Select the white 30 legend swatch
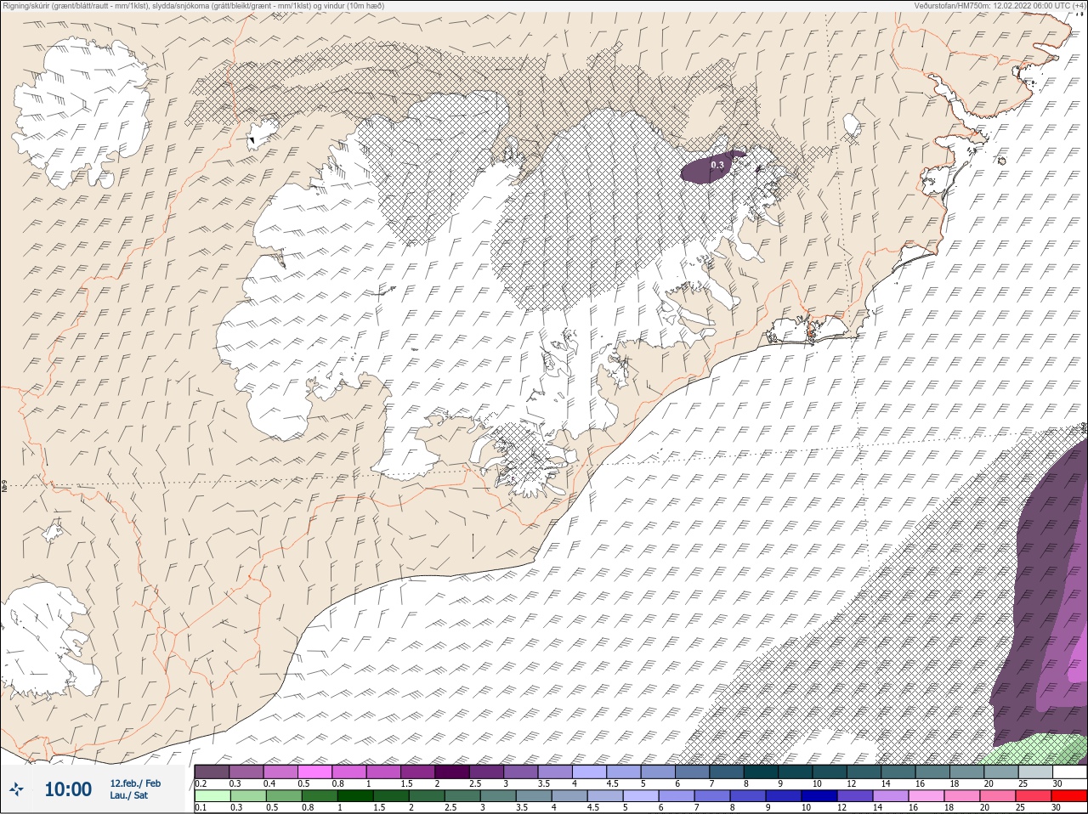1088x814 pixels. click(x=1069, y=772)
